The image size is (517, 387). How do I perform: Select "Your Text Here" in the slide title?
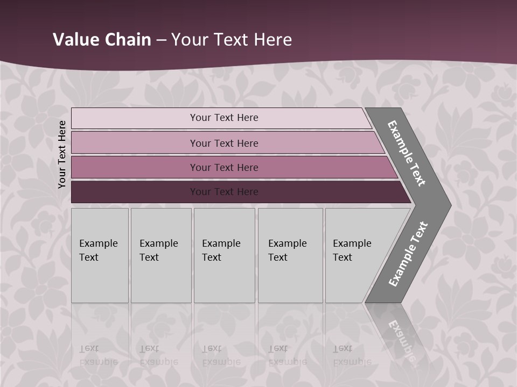[232, 40]
